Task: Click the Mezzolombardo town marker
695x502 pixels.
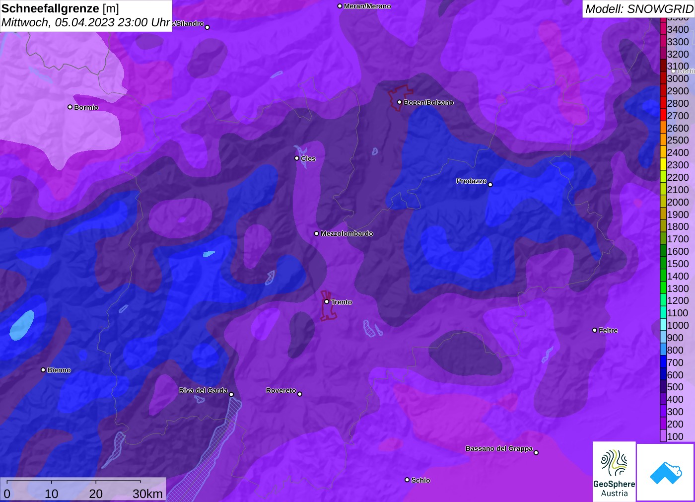Action: tap(317, 233)
